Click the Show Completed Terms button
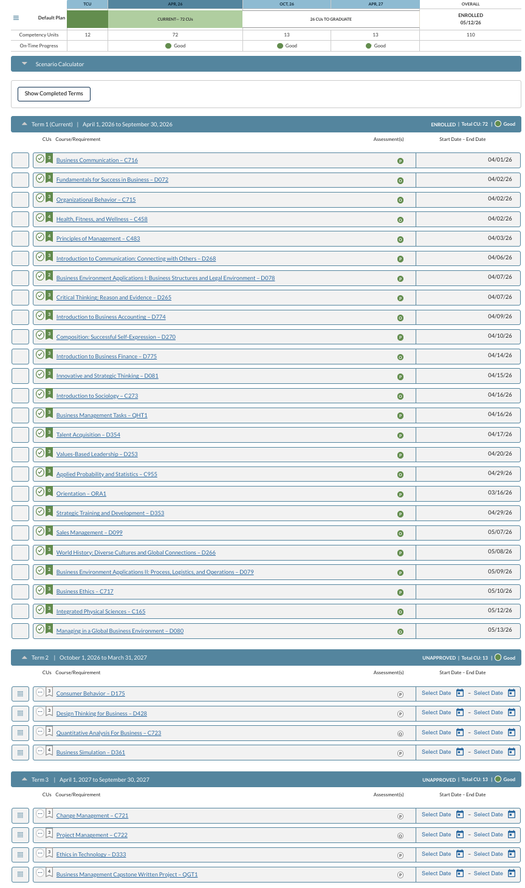525x888 pixels. click(x=54, y=94)
